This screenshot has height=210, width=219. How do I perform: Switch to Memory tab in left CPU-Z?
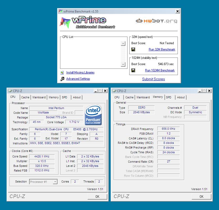coord(54,97)
